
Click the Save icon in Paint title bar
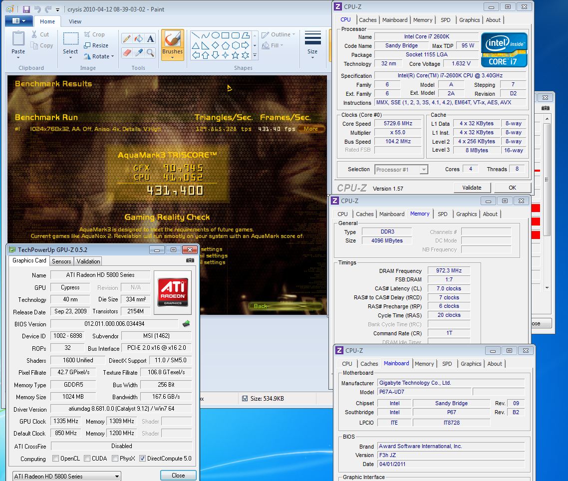pyautogui.click(x=26, y=9)
